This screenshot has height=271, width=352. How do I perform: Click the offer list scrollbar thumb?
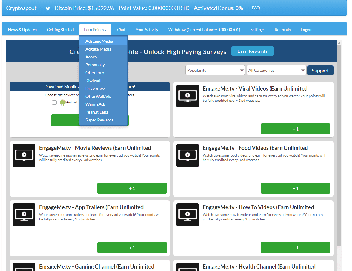(x=339, y=145)
